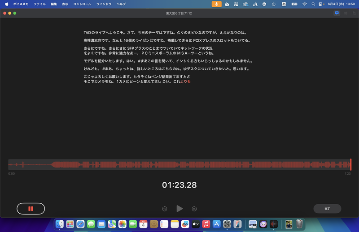
Task: Open Trash in the Dock
Action: pyautogui.click(x=299, y=224)
